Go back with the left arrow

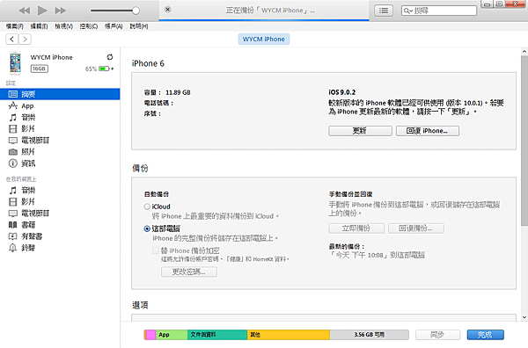11,40
